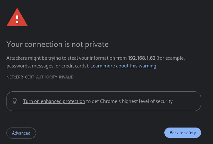Click the red warning triangle icon
The width and height of the screenshot is (213, 144).
click(x=17, y=17)
